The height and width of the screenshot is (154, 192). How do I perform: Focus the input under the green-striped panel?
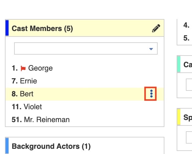pyautogui.click(x=189, y=85)
